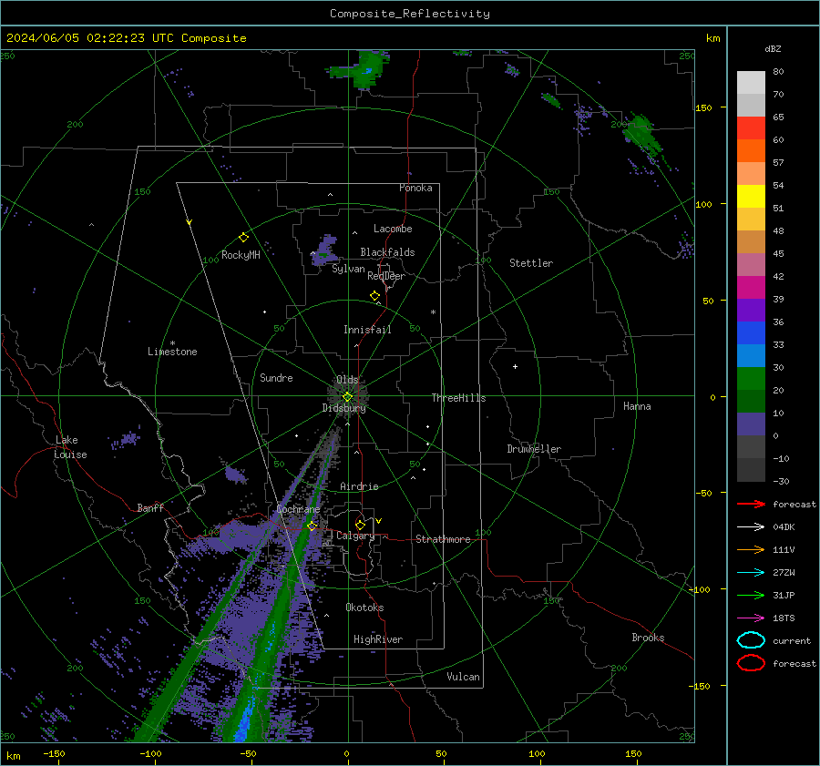Click the RockyMH label

(x=241, y=255)
